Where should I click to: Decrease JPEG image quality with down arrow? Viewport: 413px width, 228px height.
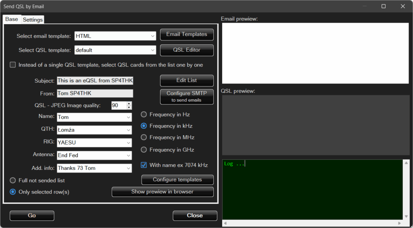(129, 107)
